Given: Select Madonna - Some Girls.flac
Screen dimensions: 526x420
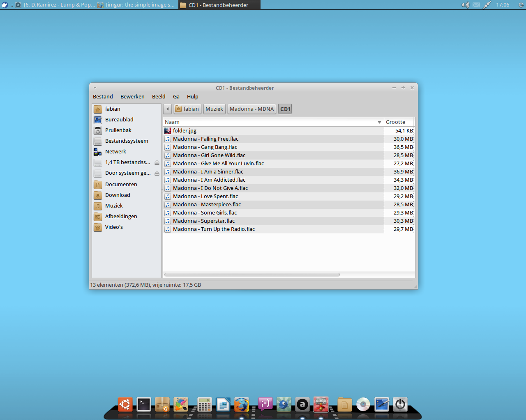Looking at the screenshot, I should point(288,213).
